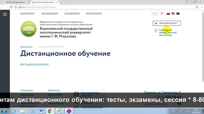Open the Дистанционное обучение page link
This screenshot has height=114, width=204.
[34, 64]
